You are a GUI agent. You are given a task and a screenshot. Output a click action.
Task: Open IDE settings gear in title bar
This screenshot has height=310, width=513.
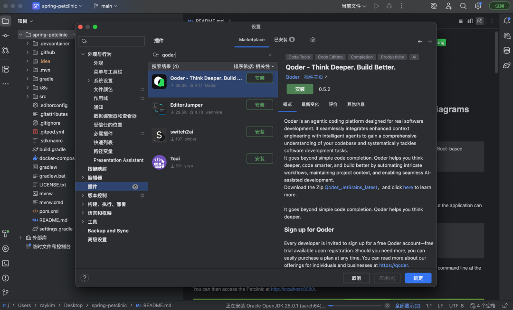tap(478, 6)
